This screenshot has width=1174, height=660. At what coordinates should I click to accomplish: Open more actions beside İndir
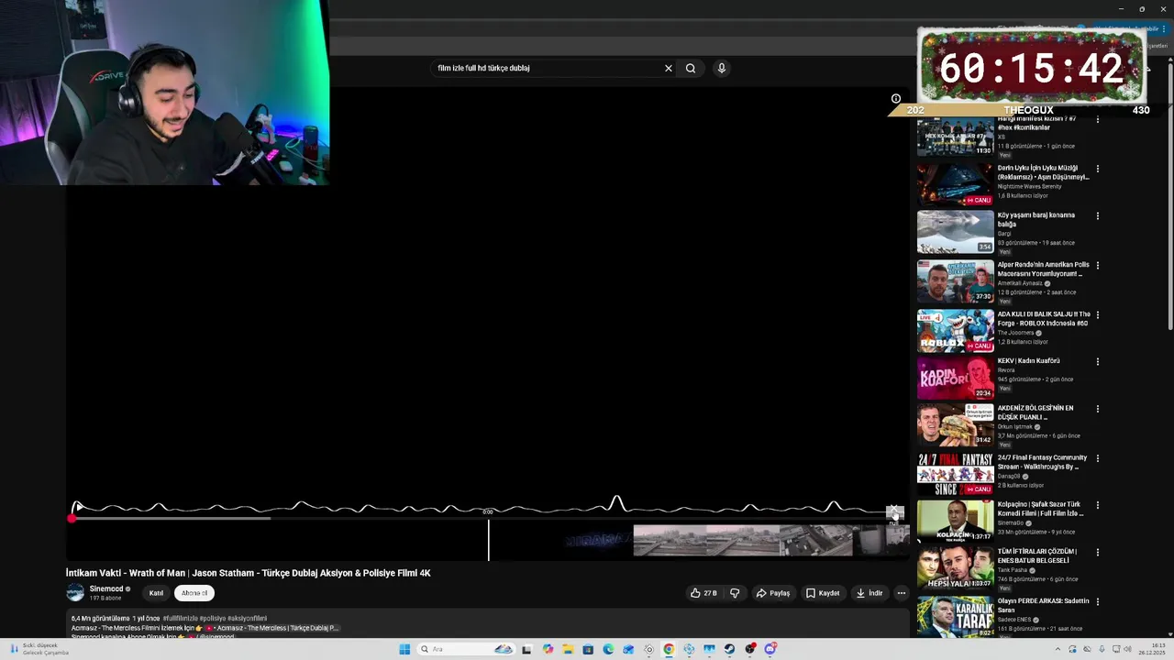click(x=901, y=593)
